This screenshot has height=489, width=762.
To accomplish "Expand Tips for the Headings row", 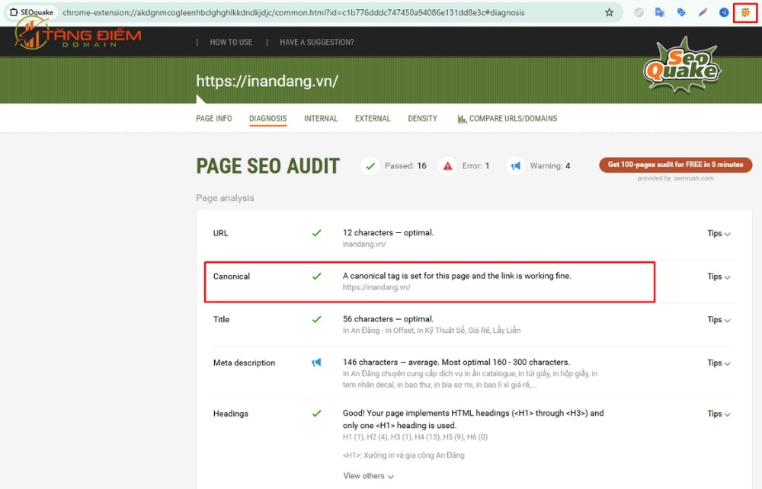I will click(x=719, y=414).
